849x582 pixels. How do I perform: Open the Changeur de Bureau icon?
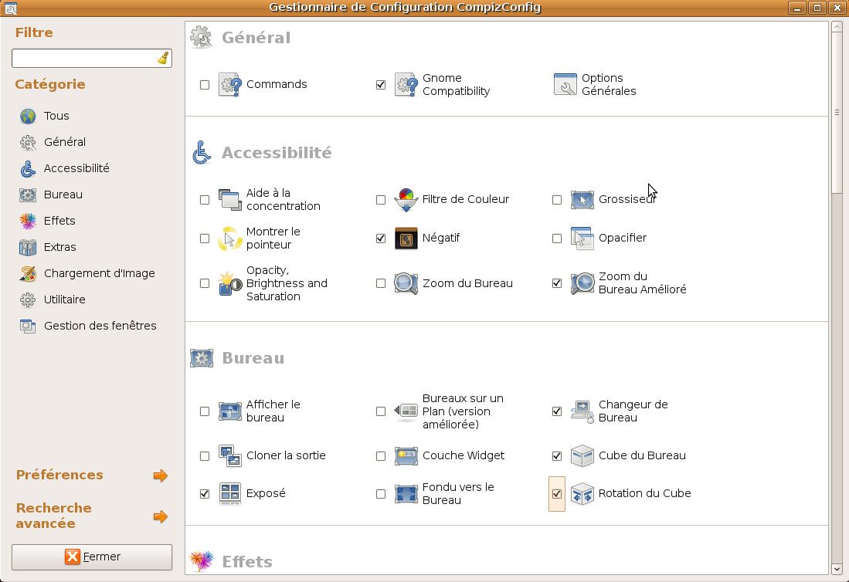click(582, 411)
